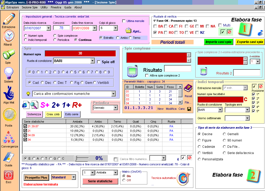The image size is (265, 191).
Task: Click the Internet Explorer icon
Action: 26,105
